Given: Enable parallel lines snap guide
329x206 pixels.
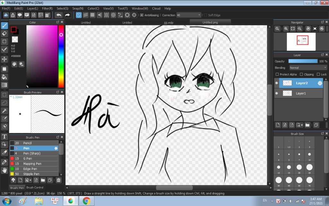Looking at the screenshot, I should [x=85, y=15].
